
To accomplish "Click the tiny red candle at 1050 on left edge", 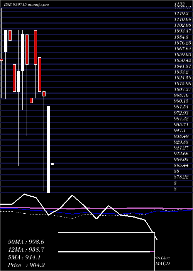I will pos(2,60).
